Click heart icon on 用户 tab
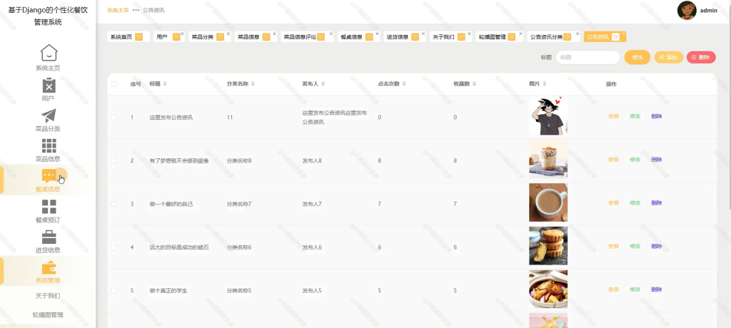The image size is (731, 328). point(176,37)
